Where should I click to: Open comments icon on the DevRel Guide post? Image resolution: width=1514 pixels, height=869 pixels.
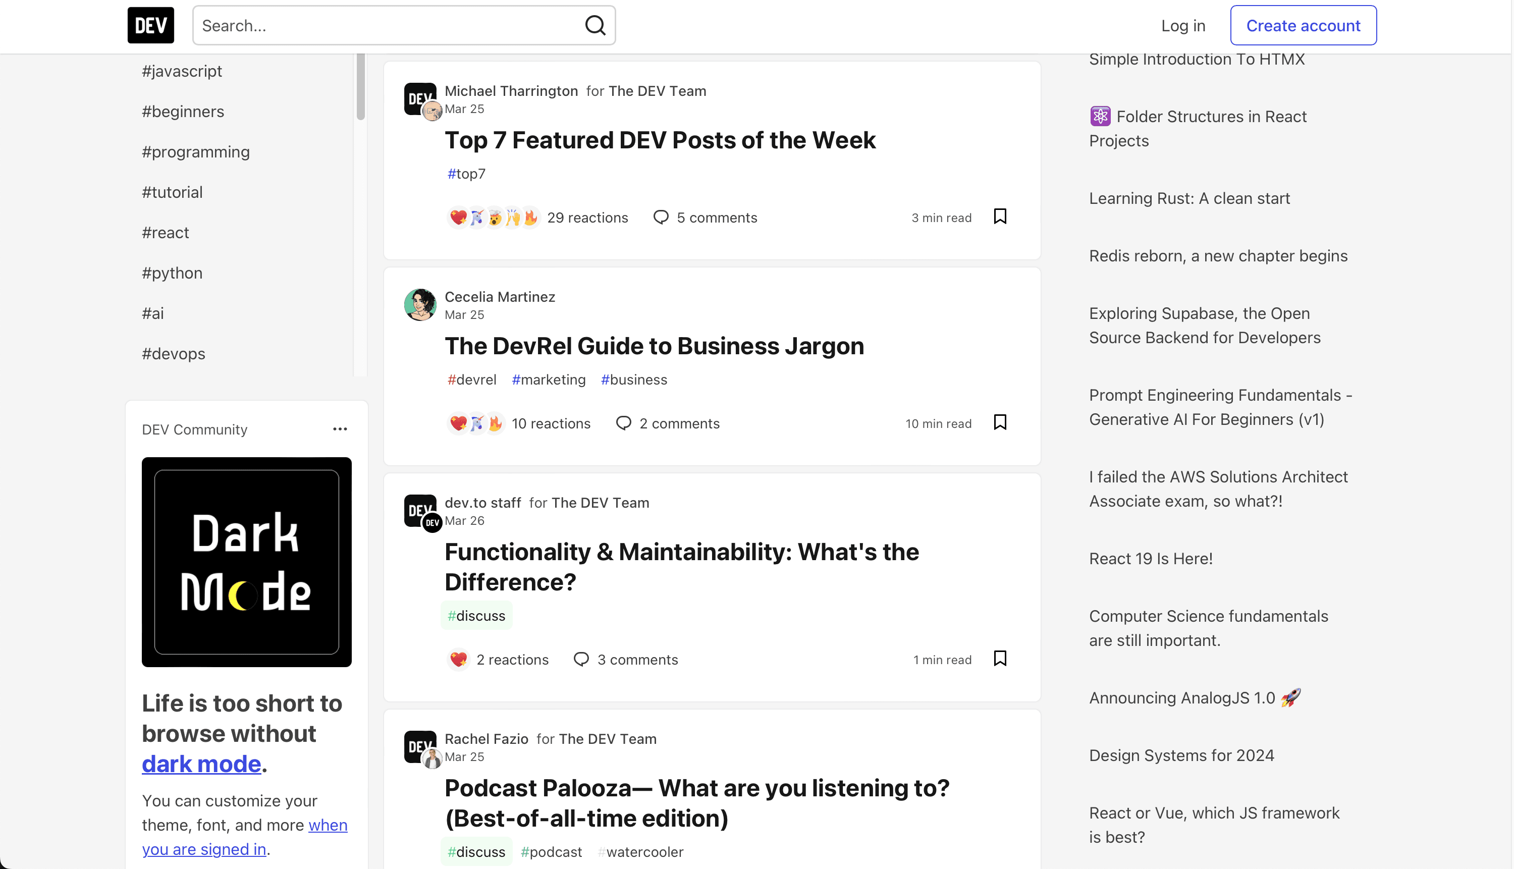pyautogui.click(x=623, y=423)
